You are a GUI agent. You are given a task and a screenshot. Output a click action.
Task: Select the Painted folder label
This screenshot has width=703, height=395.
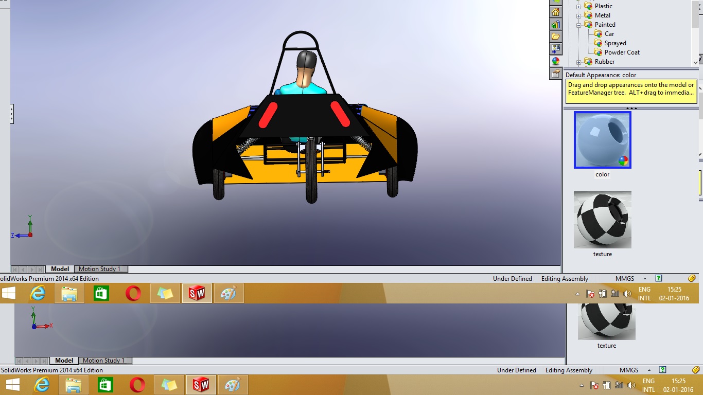coord(605,25)
